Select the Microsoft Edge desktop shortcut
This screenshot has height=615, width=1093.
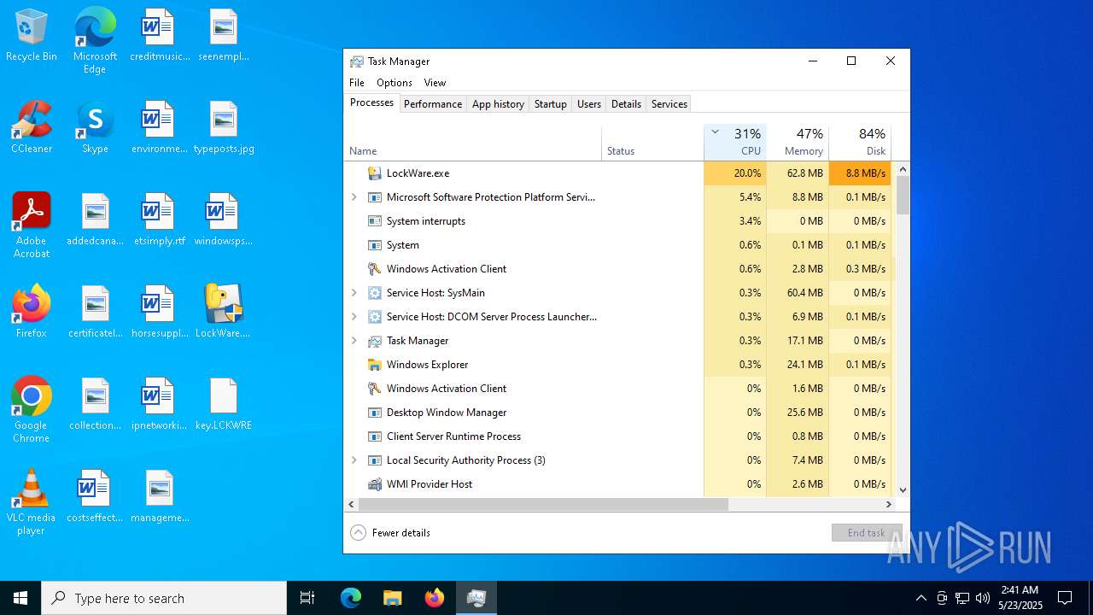pos(95,41)
